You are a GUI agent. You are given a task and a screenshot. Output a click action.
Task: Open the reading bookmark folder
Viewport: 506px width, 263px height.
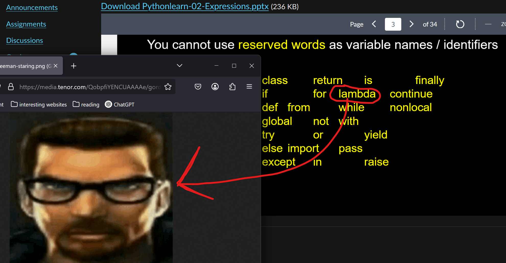pyautogui.click(x=86, y=104)
